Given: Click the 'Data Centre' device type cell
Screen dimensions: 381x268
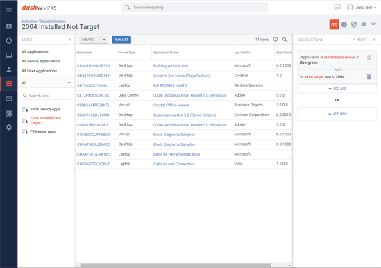Looking at the screenshot, I should [x=128, y=95].
